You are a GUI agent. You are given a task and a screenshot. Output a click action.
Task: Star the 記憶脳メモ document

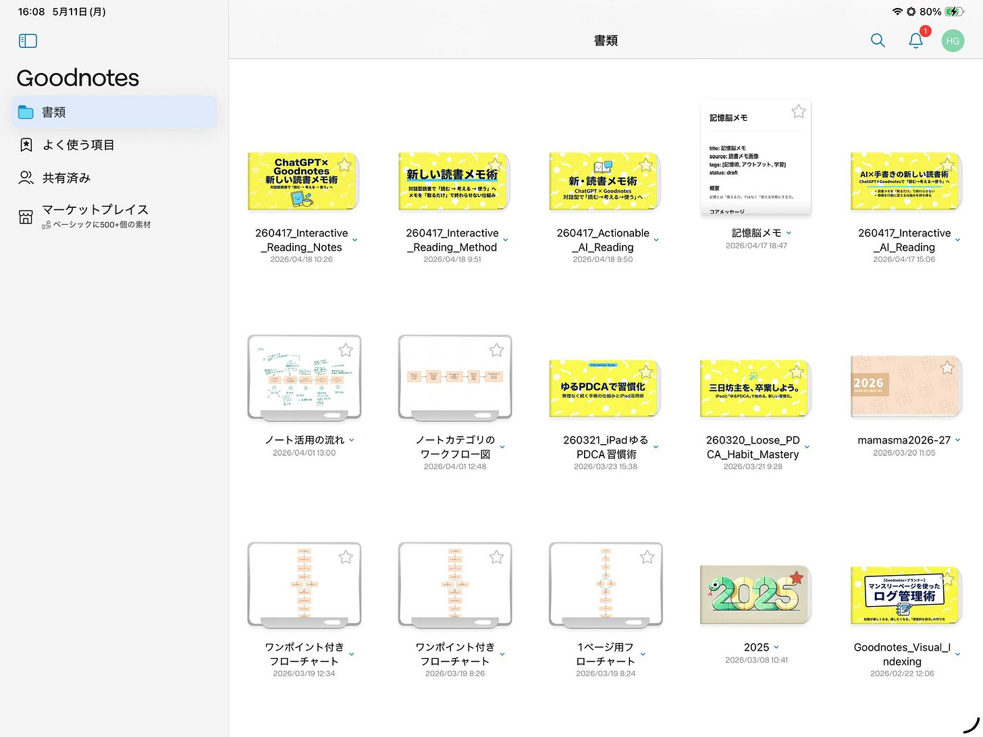pyautogui.click(x=799, y=111)
